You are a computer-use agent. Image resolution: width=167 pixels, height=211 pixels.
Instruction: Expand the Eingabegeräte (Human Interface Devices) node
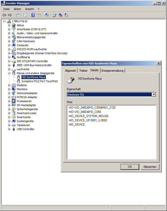[x=9, y=53]
